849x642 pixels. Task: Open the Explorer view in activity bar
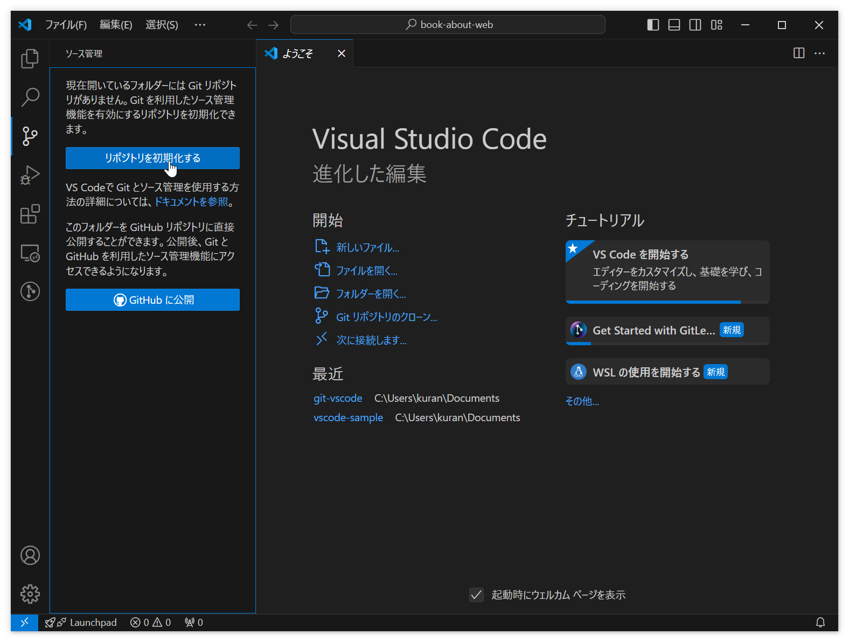(x=30, y=59)
